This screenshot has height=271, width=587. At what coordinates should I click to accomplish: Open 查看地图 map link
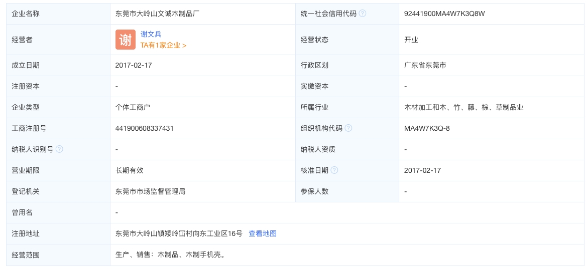(263, 233)
